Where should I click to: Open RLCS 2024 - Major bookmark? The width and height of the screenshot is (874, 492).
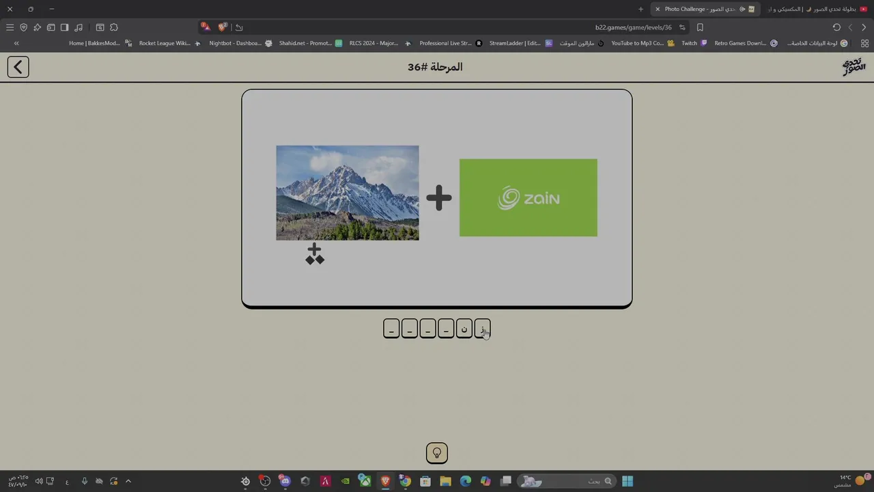pos(380,43)
